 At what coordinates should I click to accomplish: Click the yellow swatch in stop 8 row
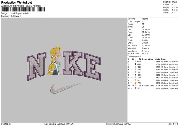tap(135, 80)
